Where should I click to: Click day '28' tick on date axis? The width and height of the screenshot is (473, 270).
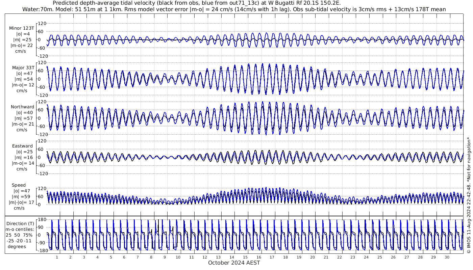tap(420, 257)
